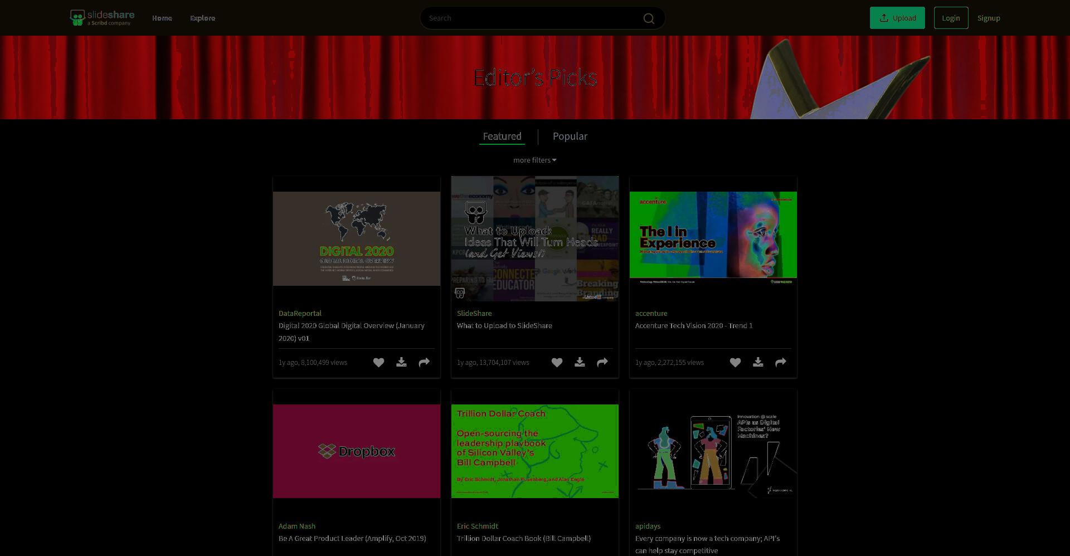The width and height of the screenshot is (1070, 556).
Task: Share the Accenture Tech Vision 2020 card
Action: tap(781, 363)
